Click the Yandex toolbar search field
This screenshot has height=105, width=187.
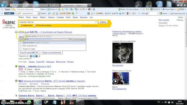point(28,9)
